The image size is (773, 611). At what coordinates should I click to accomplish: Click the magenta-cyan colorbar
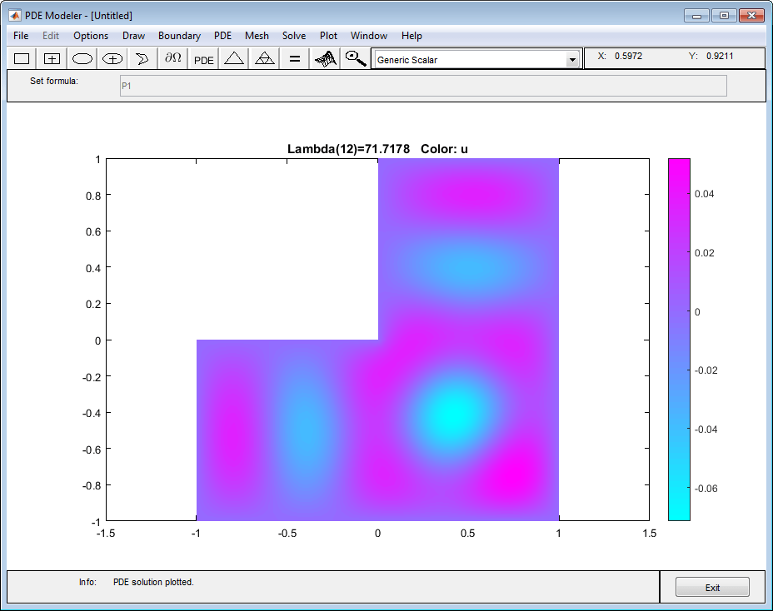[x=680, y=340]
